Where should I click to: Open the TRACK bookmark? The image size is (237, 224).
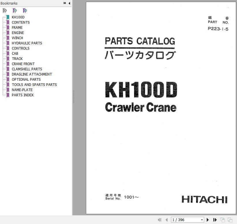pos(17,59)
